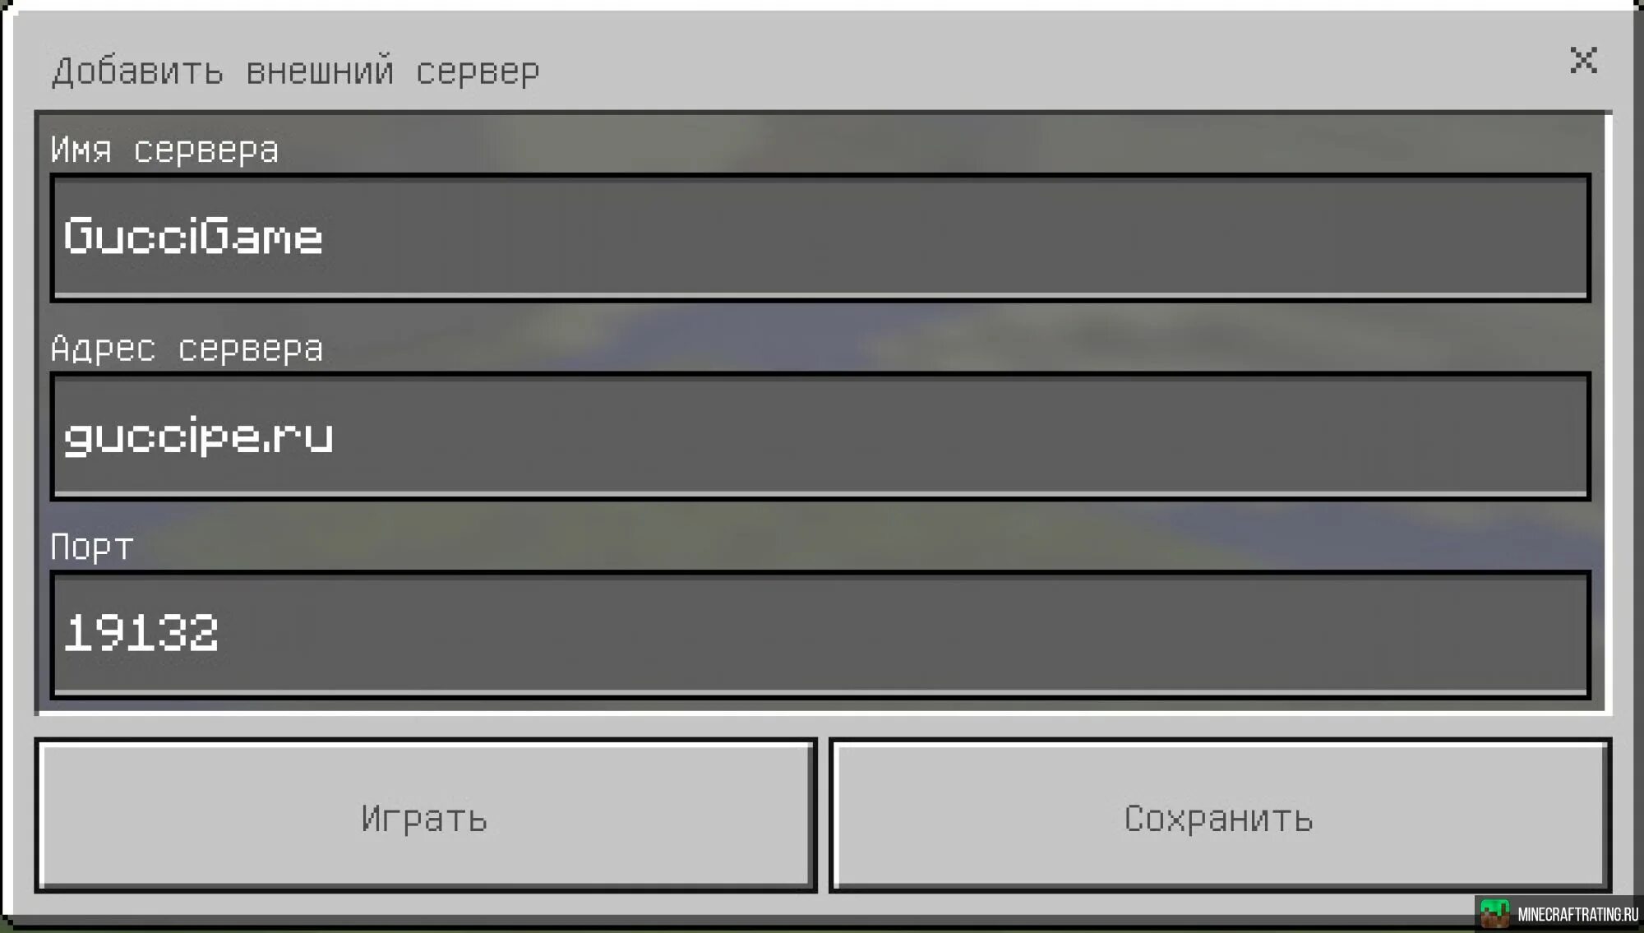Focus the server address input field
The width and height of the screenshot is (1644, 933).
pos(820,436)
